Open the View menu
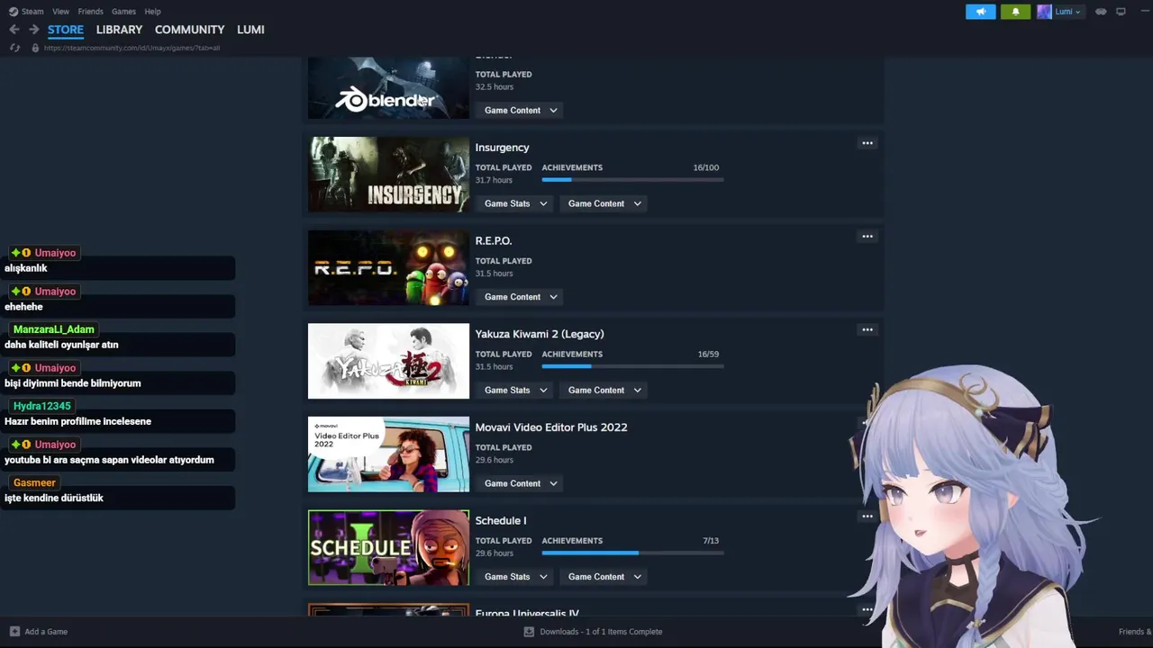 [x=60, y=12]
